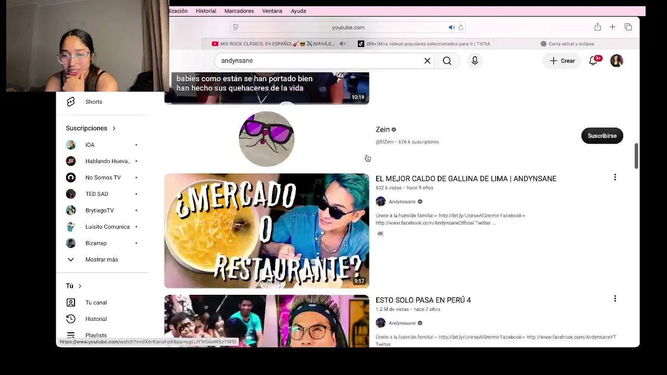667x375 pixels.
Task: Mute audio from address bar speaker icon
Action: [452, 28]
